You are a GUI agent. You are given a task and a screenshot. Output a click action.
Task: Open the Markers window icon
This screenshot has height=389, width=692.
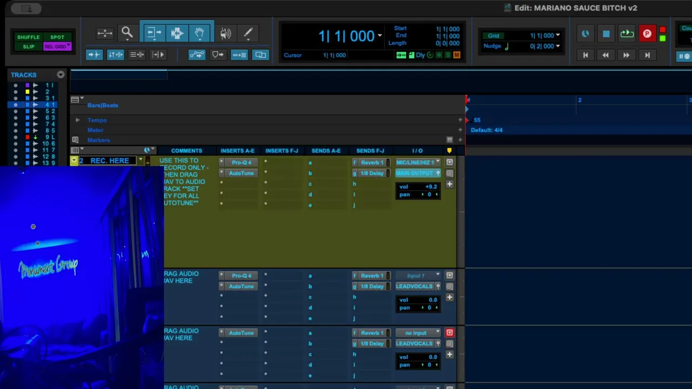75,140
